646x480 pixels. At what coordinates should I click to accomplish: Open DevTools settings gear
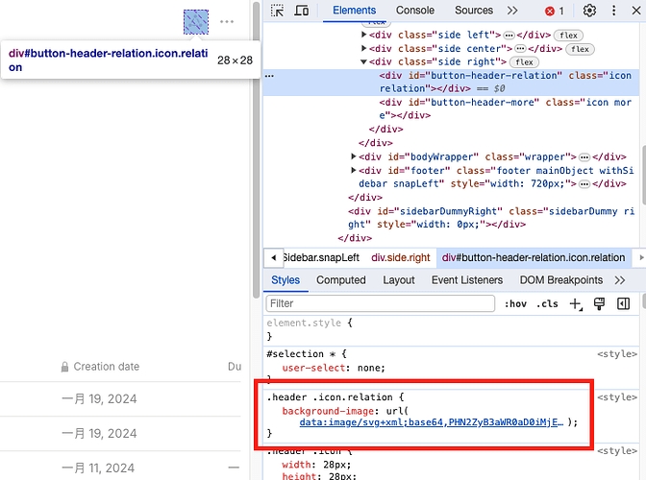[x=589, y=11]
